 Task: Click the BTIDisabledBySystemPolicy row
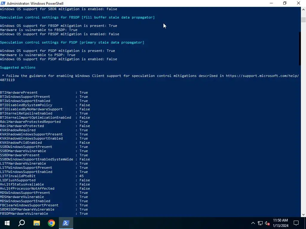(x=45, y=105)
